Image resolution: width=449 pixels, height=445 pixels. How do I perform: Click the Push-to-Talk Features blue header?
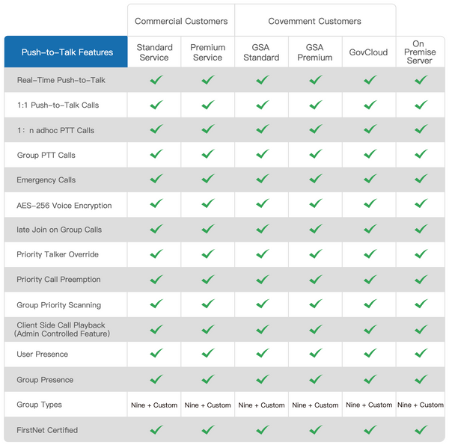point(66,52)
